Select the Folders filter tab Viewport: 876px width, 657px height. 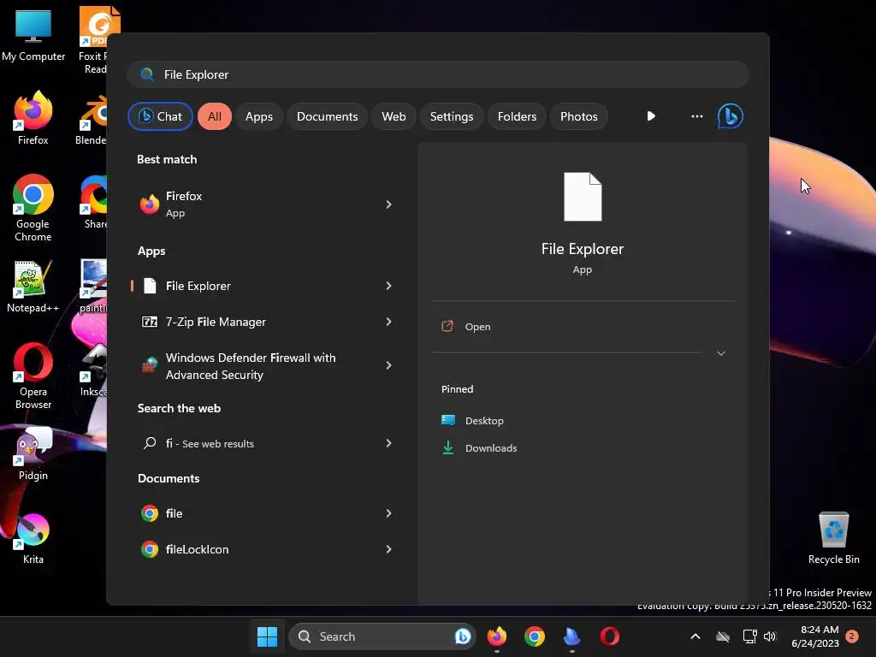[517, 116]
